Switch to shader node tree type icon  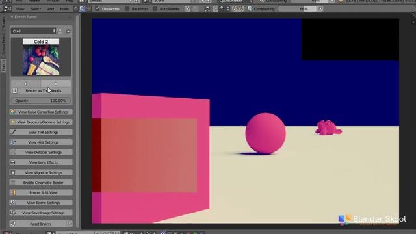76,8
